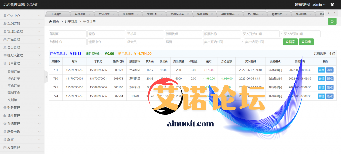
Task: Close the 热门推荐 tab
Action: pos(263,14)
